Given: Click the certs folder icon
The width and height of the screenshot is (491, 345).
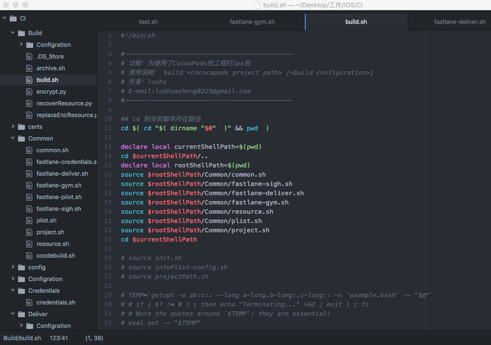Looking at the screenshot, I should coord(21,127).
